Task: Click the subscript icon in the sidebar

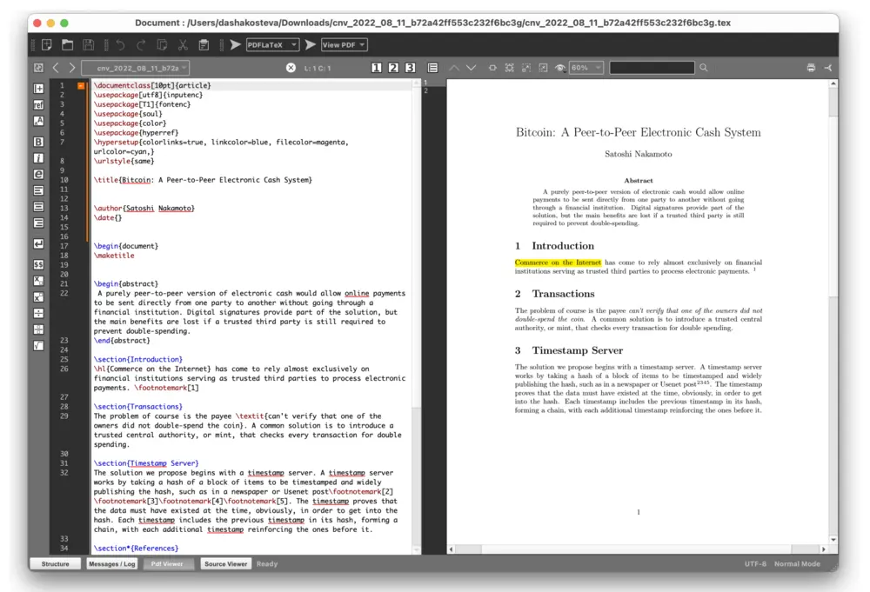Action: [38, 279]
